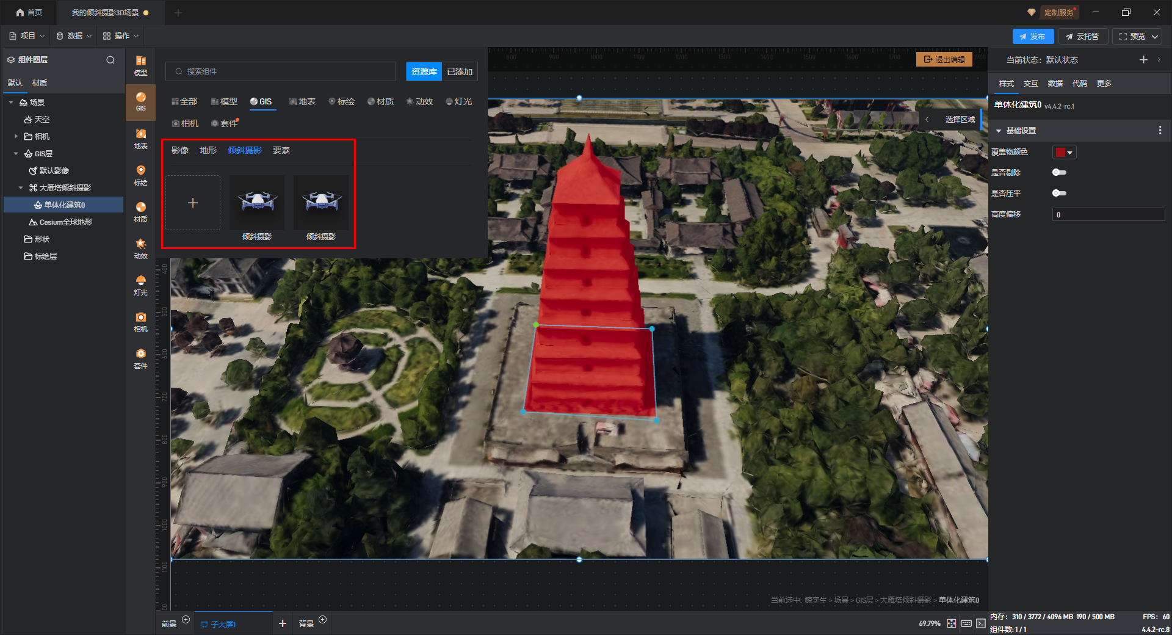
Task: Collapse the 选择区域 panel arrow
Action: point(927,120)
